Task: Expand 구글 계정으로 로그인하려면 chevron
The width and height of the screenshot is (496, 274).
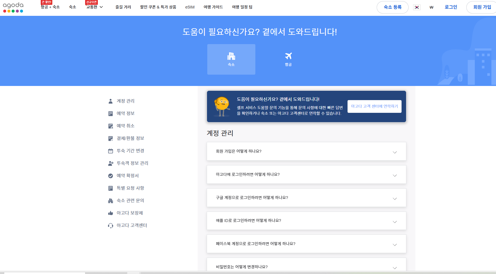Action: [395, 199]
